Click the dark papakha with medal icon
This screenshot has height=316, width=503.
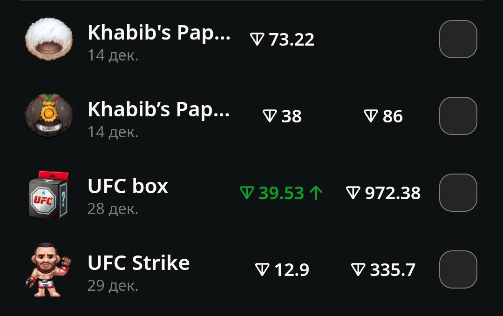click(49, 116)
